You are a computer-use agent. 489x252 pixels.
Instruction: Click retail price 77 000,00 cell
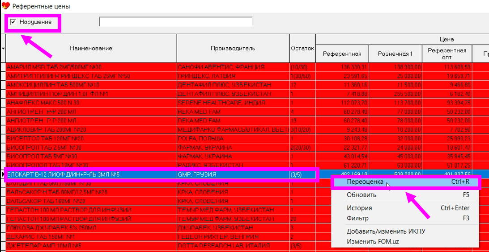tap(395, 112)
